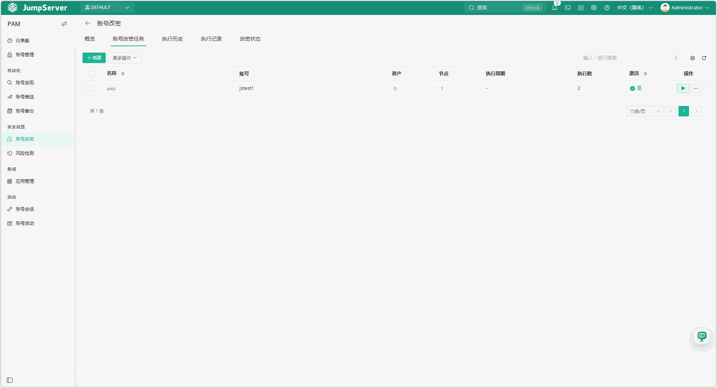Open more actions ellipsis for aws row
This screenshot has height=388, width=717.
coord(696,88)
